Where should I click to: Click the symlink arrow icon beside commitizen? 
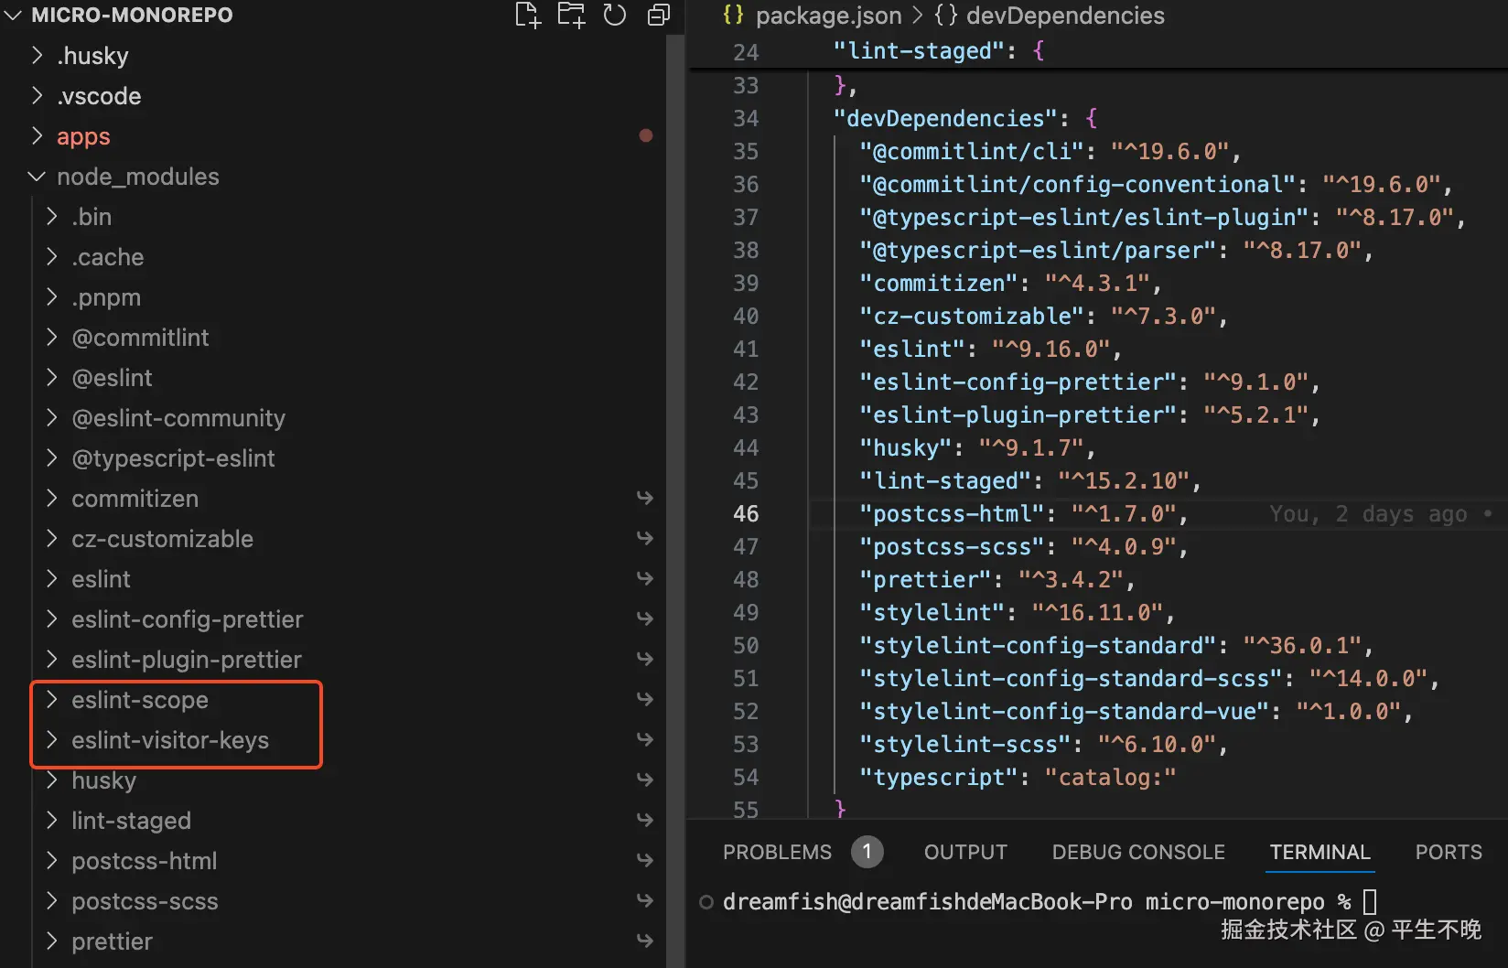[645, 498]
